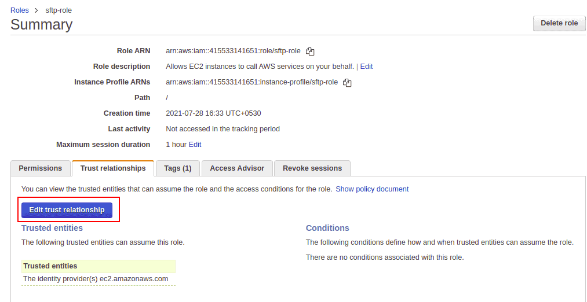Edit the role description
This screenshot has width=587, height=302.
(366, 67)
